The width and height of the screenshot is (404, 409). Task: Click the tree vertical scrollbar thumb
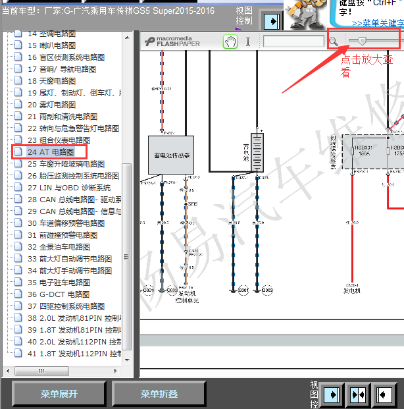[127, 257]
